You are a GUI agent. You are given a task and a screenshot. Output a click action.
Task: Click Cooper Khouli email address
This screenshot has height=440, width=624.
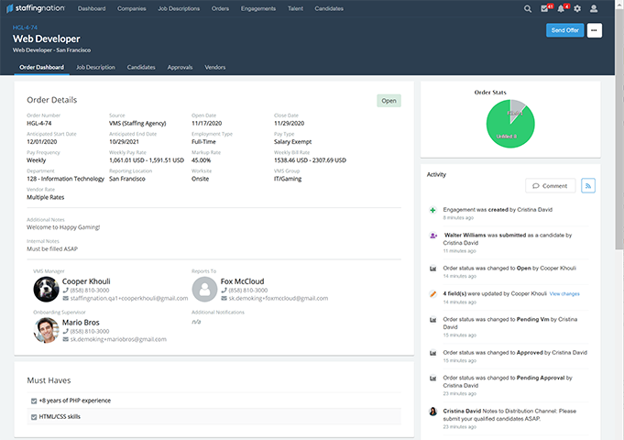129,298
